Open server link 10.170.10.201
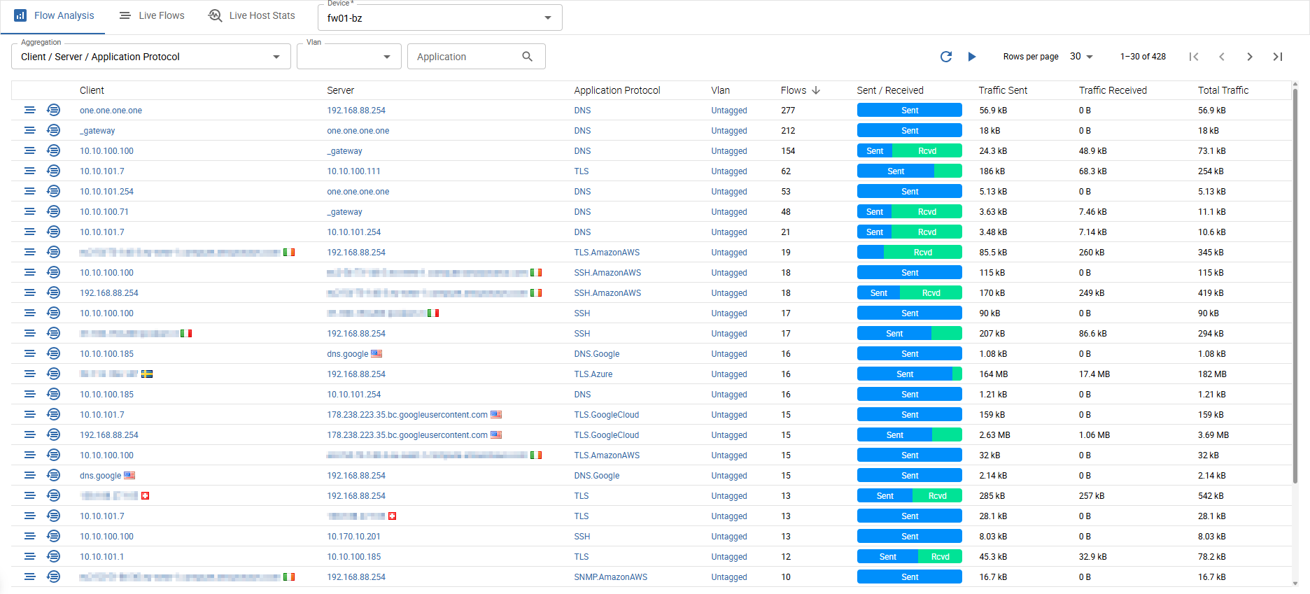The image size is (1310, 594). pos(353,537)
